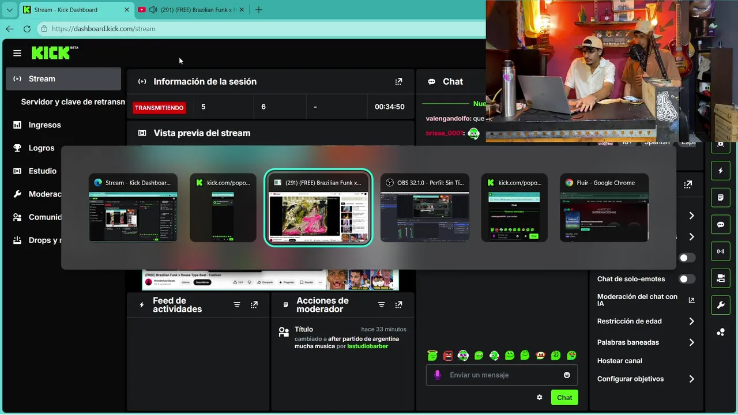Insert the halo angel emote

coord(432,356)
